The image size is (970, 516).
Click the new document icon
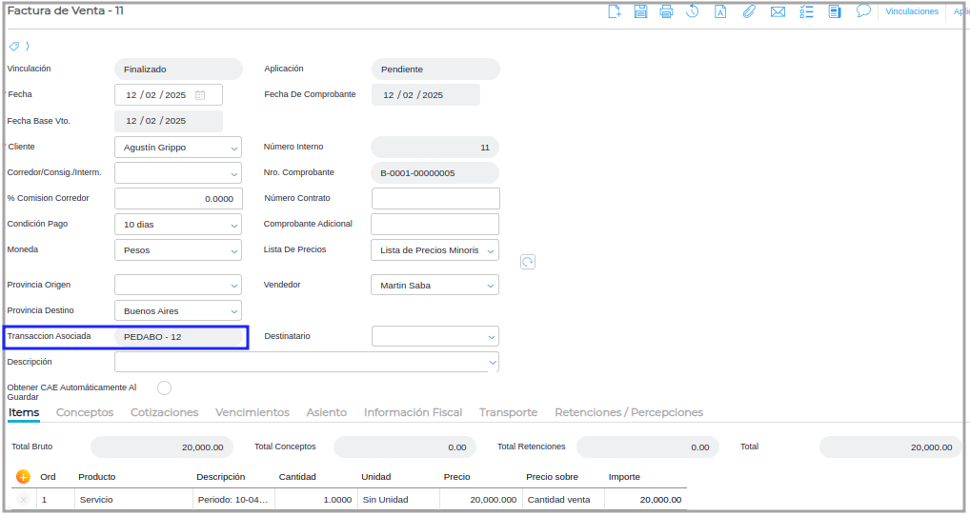615,11
